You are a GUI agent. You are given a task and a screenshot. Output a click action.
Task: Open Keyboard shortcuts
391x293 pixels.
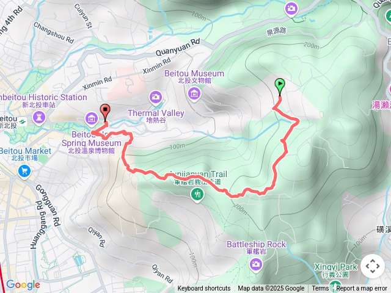204,289
